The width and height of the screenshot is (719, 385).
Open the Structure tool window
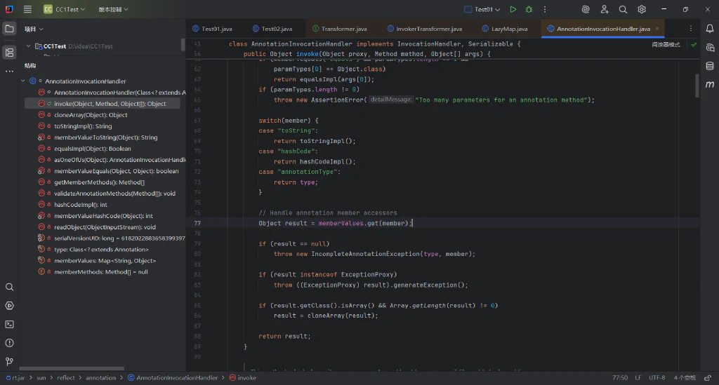[x=9, y=52]
